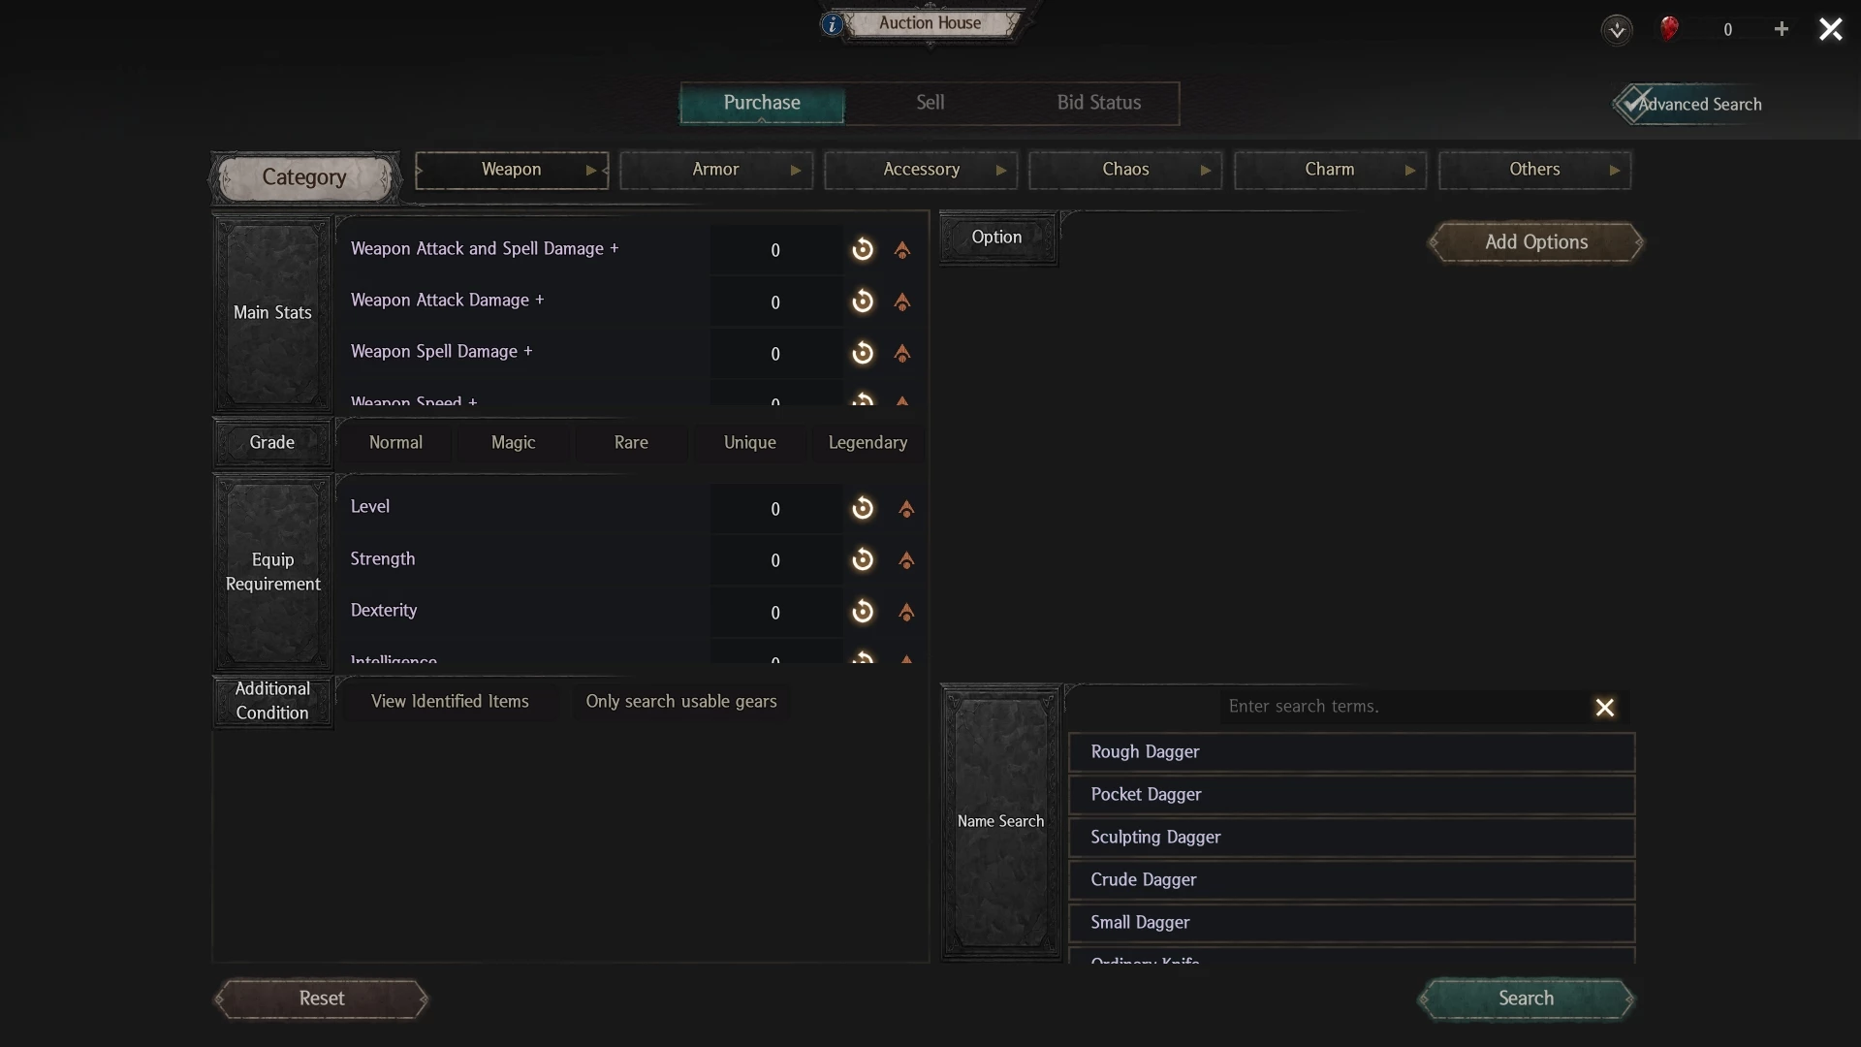The width and height of the screenshot is (1861, 1047).
Task: Click the Strength increase arrow icon
Action: 906,560
